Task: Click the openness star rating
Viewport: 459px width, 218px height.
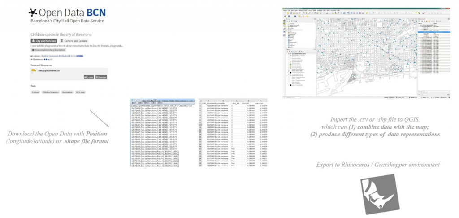Action: [x=48, y=59]
